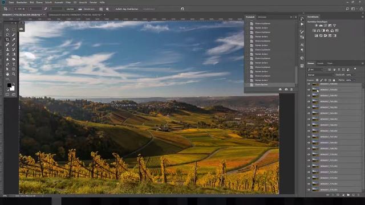
Task: Open the Bild menu
Action: pos(32,2)
